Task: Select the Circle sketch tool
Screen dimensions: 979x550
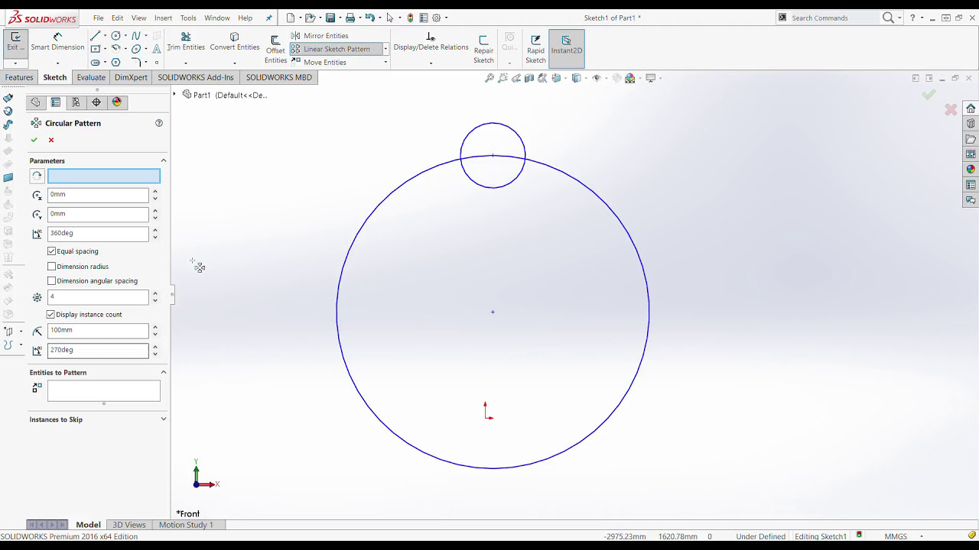Action: click(115, 36)
